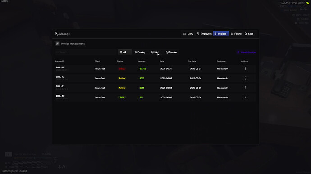
Task: Select the BILL-40 invoice ID
Action: click(x=60, y=96)
